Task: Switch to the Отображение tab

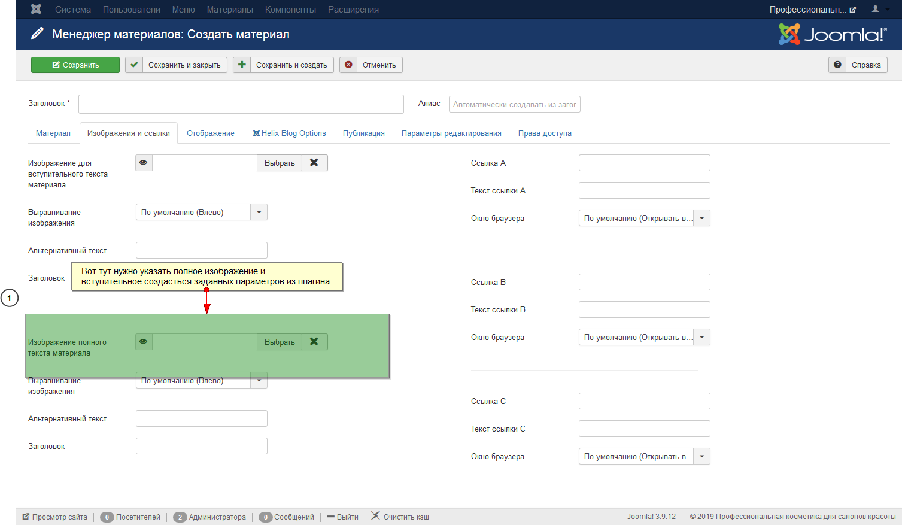Action: click(x=211, y=133)
